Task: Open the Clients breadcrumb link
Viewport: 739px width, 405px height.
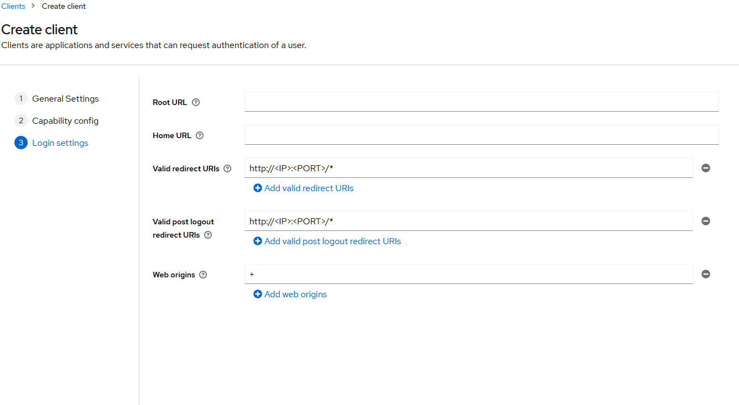Action: coord(13,6)
